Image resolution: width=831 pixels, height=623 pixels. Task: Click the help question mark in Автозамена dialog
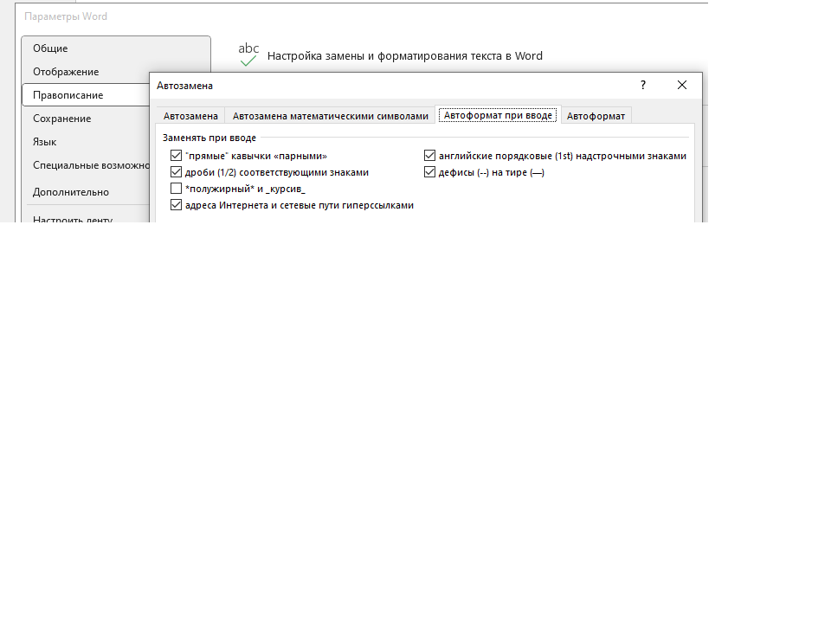[643, 86]
